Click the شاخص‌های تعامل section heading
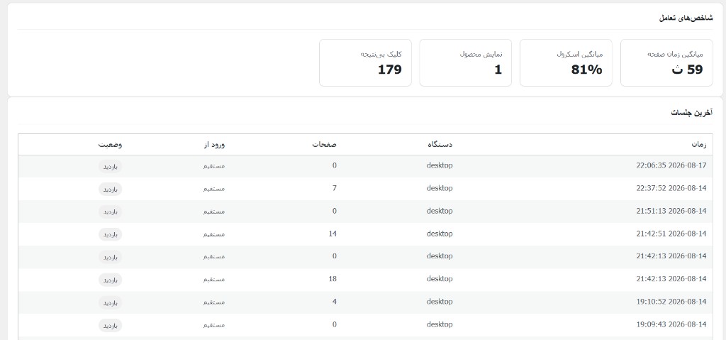The image size is (726, 340). pos(686,18)
